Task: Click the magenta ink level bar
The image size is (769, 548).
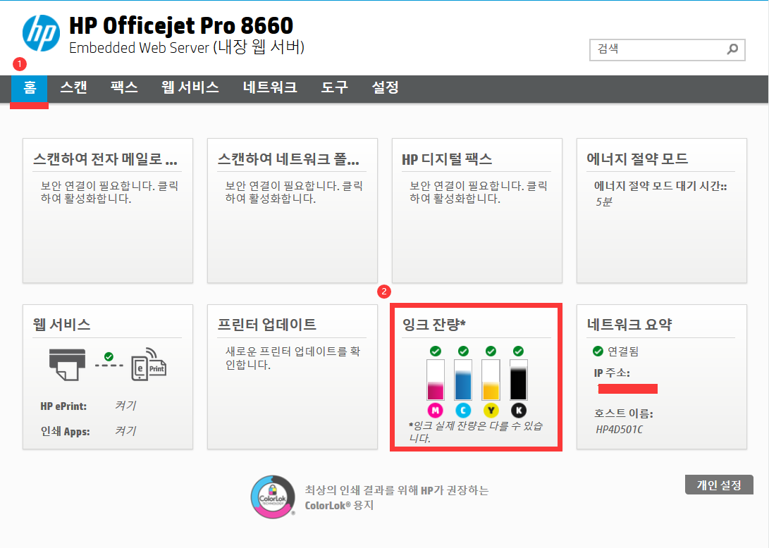Action: pyautogui.click(x=436, y=380)
